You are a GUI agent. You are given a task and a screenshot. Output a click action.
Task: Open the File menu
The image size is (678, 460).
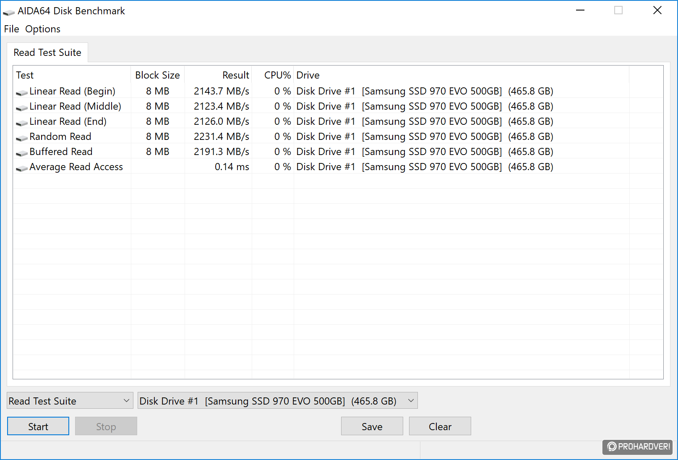11,29
